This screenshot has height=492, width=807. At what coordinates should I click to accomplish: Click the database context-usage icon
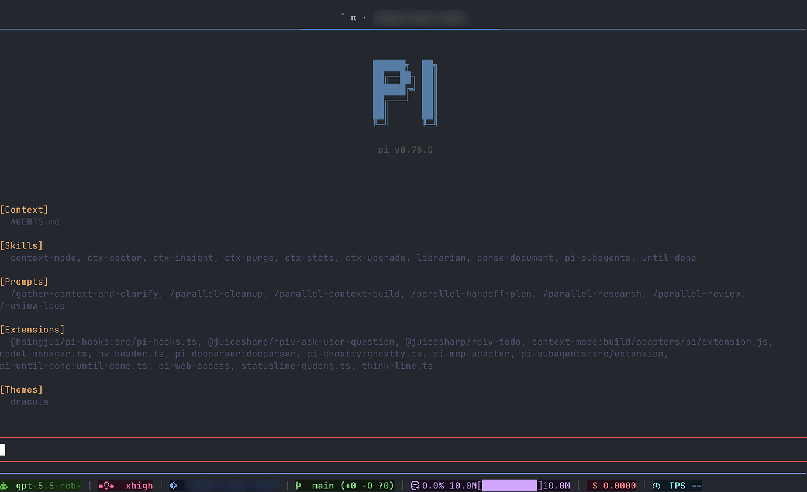pyautogui.click(x=415, y=486)
